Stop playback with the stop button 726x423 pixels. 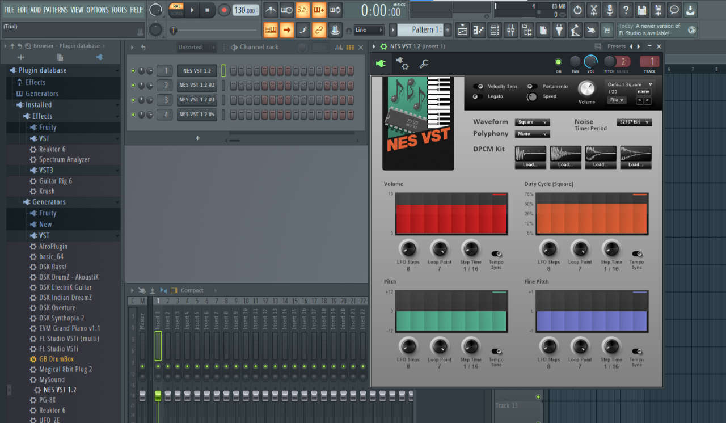pos(207,10)
